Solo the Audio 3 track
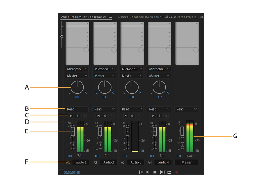 tap(132, 116)
